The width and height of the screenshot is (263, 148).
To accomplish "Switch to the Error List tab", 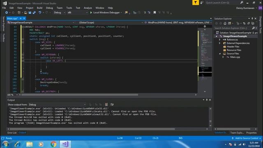I will [12, 133].
